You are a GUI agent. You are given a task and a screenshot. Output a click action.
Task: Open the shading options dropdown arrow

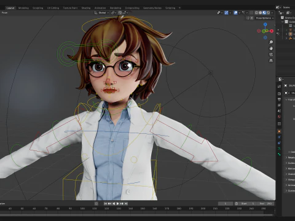pyautogui.click(x=272, y=13)
